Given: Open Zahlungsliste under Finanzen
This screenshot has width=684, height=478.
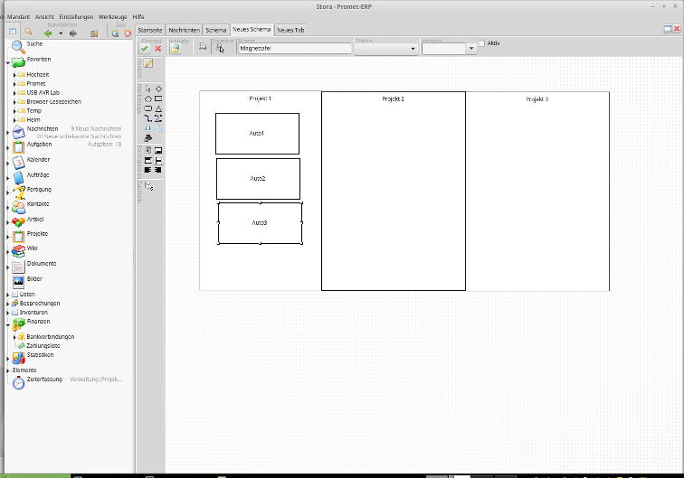Looking at the screenshot, I should click(43, 345).
